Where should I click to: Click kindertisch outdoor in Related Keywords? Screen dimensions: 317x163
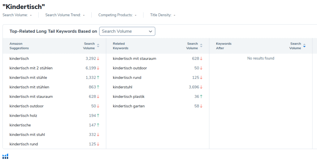[x=130, y=68]
